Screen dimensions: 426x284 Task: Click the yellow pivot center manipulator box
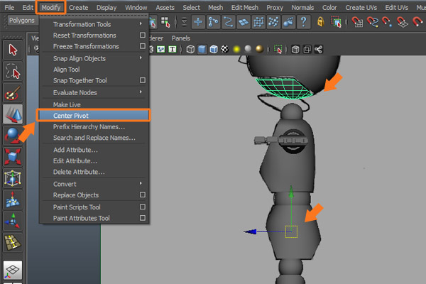290,231
